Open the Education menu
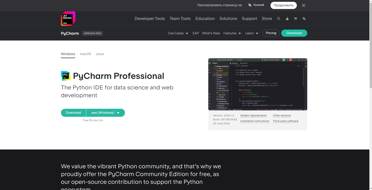 (x=205, y=19)
